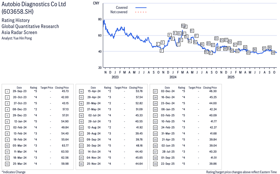Click the red dotted Not covered legend line
280x174 pixels.
tap(141, 12)
